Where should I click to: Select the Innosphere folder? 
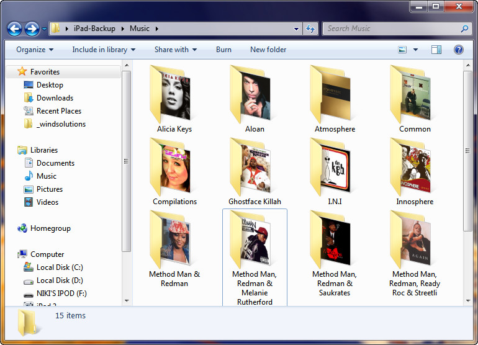click(415, 172)
